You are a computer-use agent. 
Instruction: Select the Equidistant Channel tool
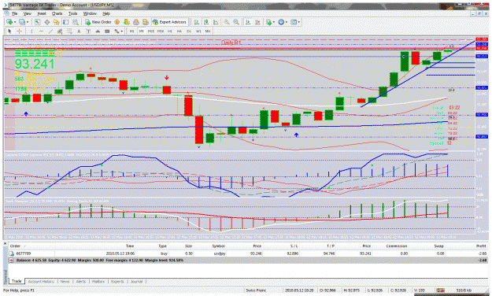pyautogui.click(x=60, y=31)
